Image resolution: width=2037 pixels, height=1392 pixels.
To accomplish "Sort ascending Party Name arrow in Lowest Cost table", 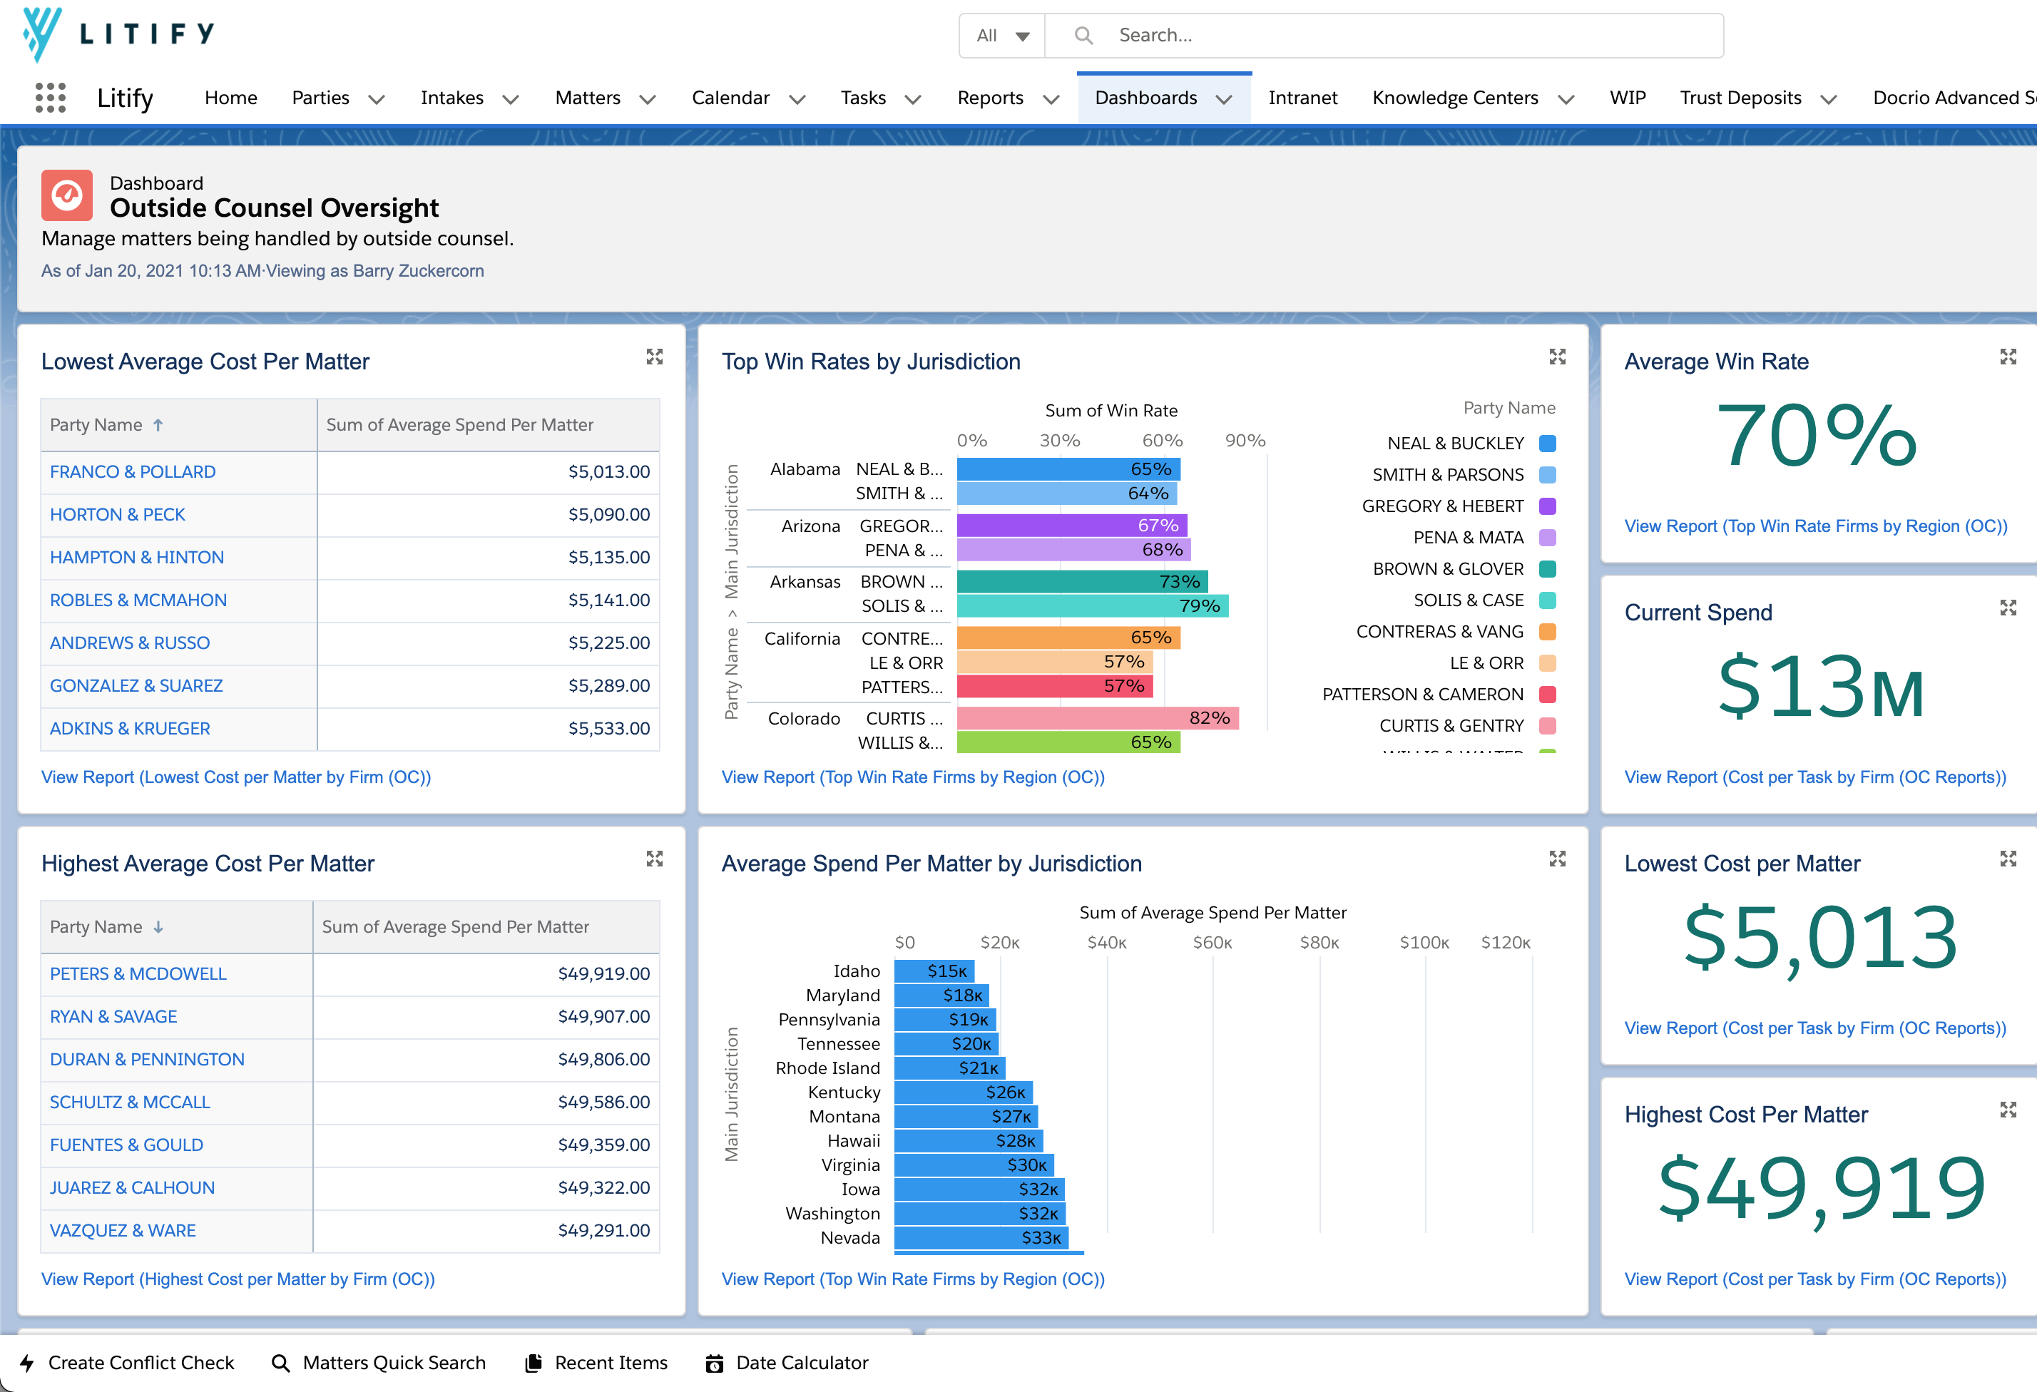I will click(158, 425).
